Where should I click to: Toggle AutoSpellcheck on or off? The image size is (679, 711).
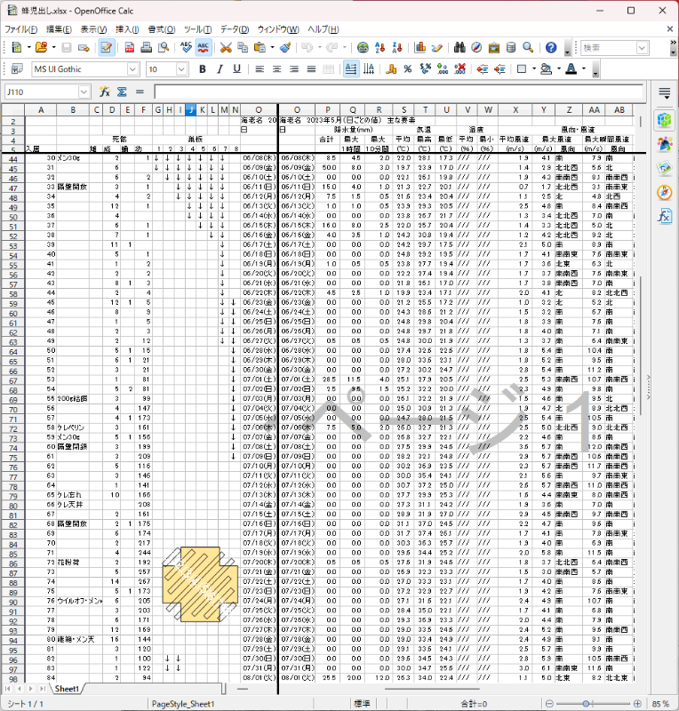click(x=204, y=47)
